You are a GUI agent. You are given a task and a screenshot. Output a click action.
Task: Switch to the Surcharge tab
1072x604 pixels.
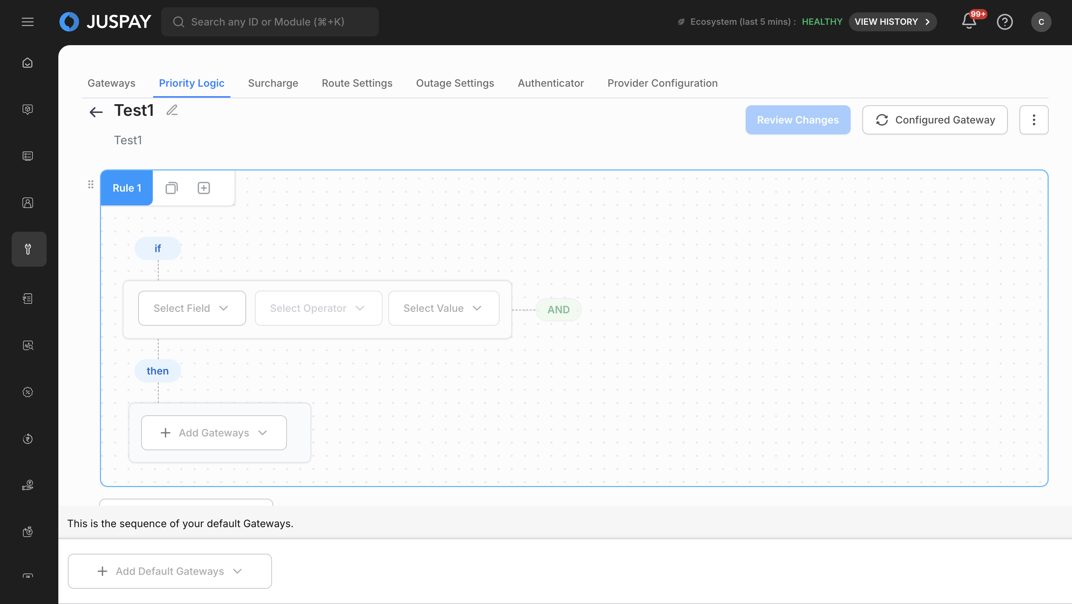click(273, 83)
